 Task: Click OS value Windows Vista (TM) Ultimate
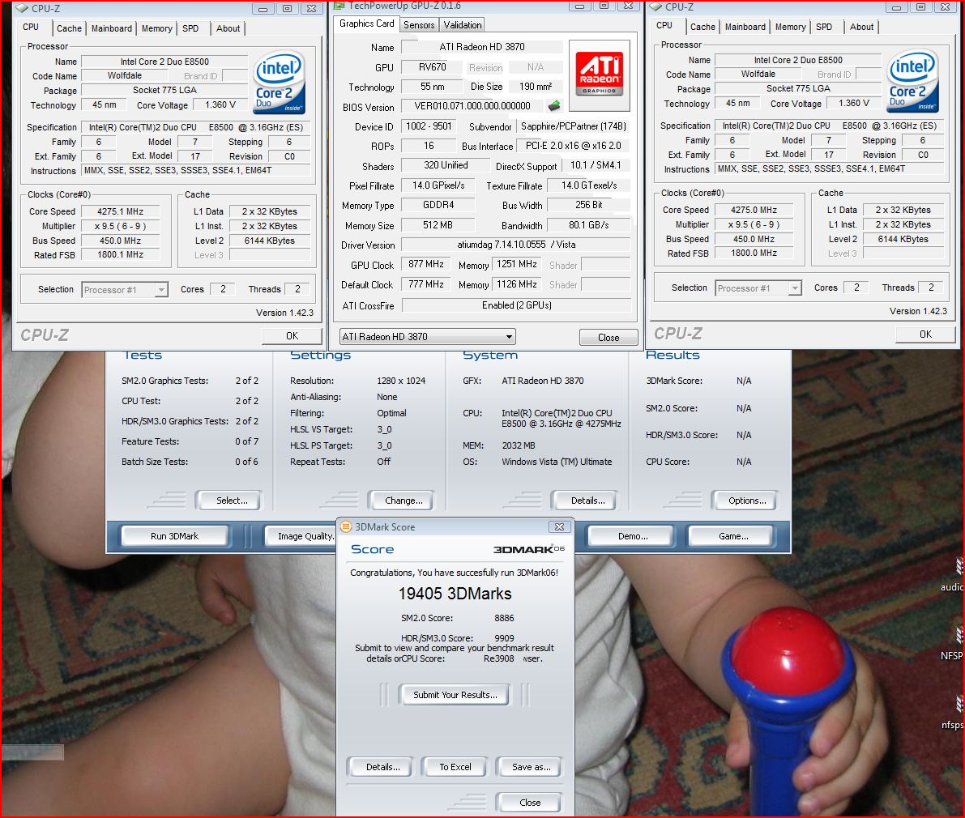557,462
